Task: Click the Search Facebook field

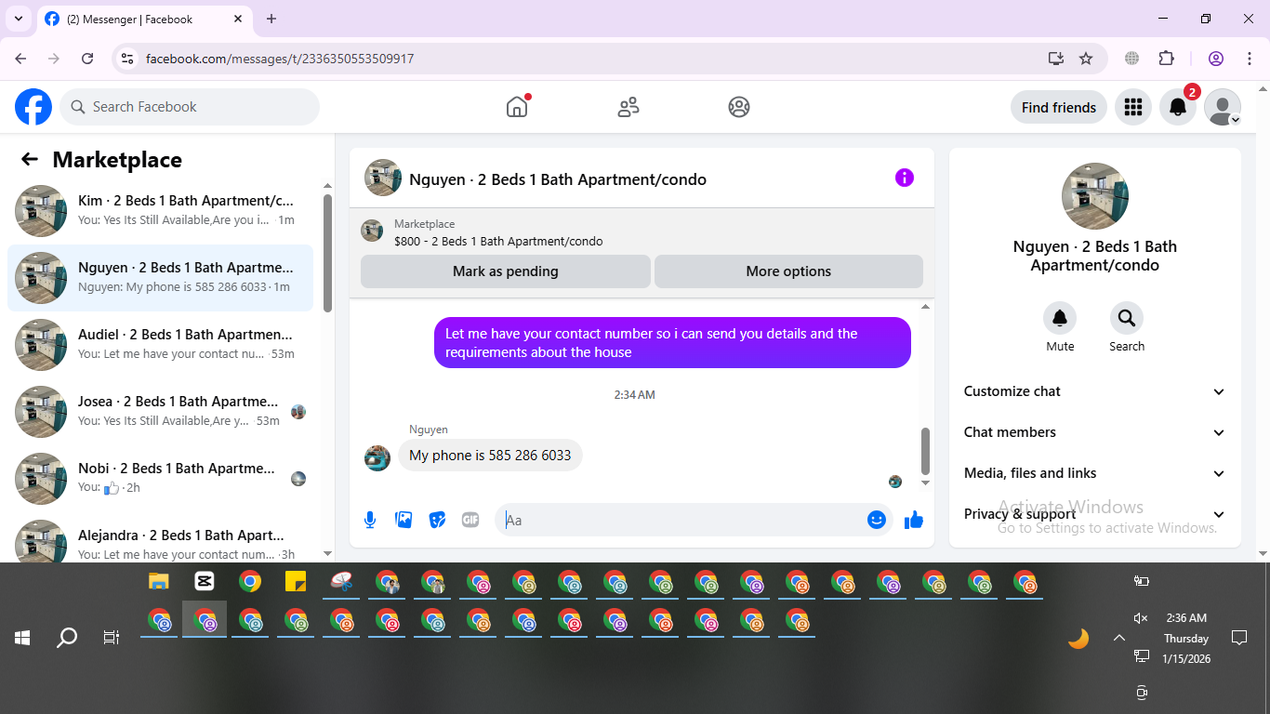Action: click(x=190, y=107)
